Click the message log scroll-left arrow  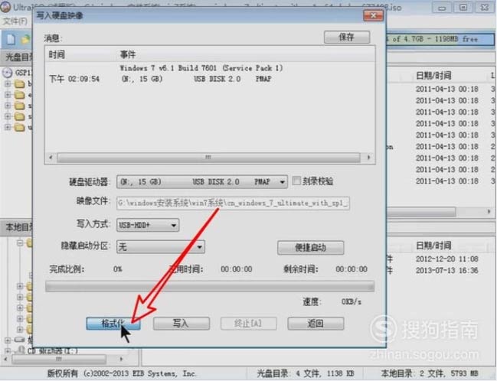[x=51, y=157]
